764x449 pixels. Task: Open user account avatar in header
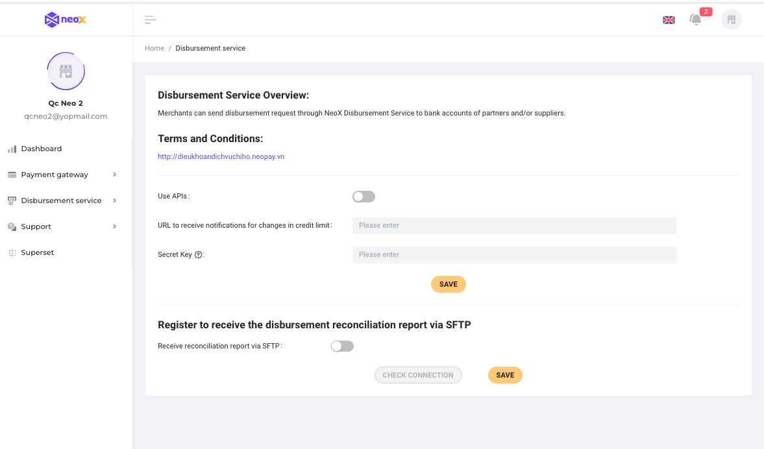[x=732, y=19]
